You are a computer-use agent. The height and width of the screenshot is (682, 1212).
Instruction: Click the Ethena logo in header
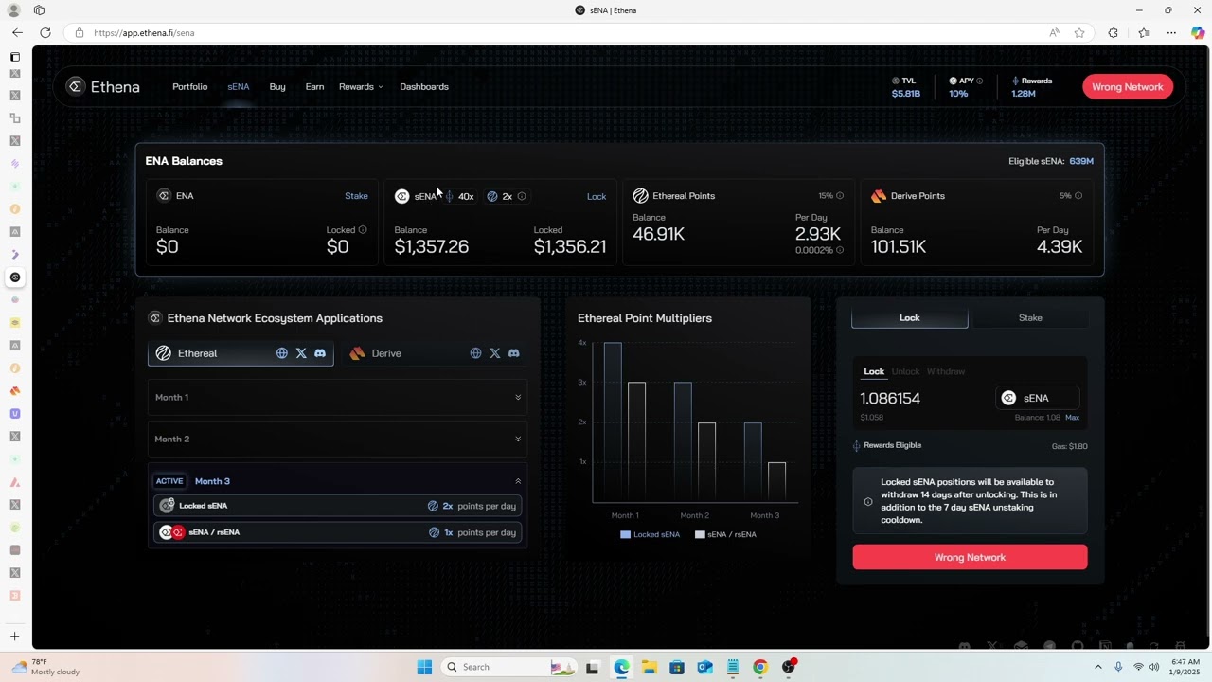103,87
